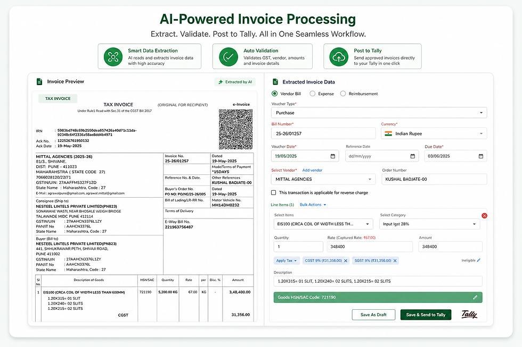Click MITTAL AGENCIES (2025-26) in invoice preview
The image size is (522, 347).
(x=64, y=156)
